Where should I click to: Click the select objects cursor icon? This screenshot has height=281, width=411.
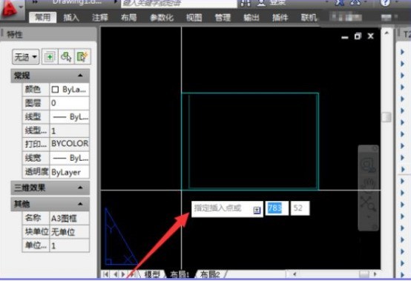66,56
